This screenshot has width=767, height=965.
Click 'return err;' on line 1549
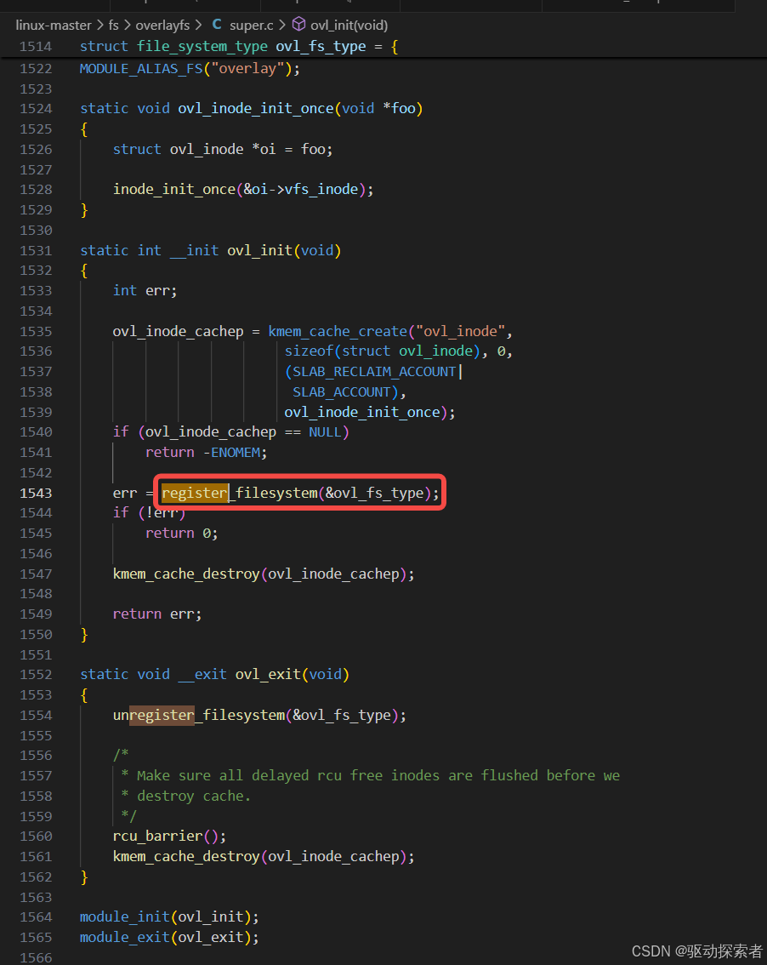pyautogui.click(x=156, y=614)
